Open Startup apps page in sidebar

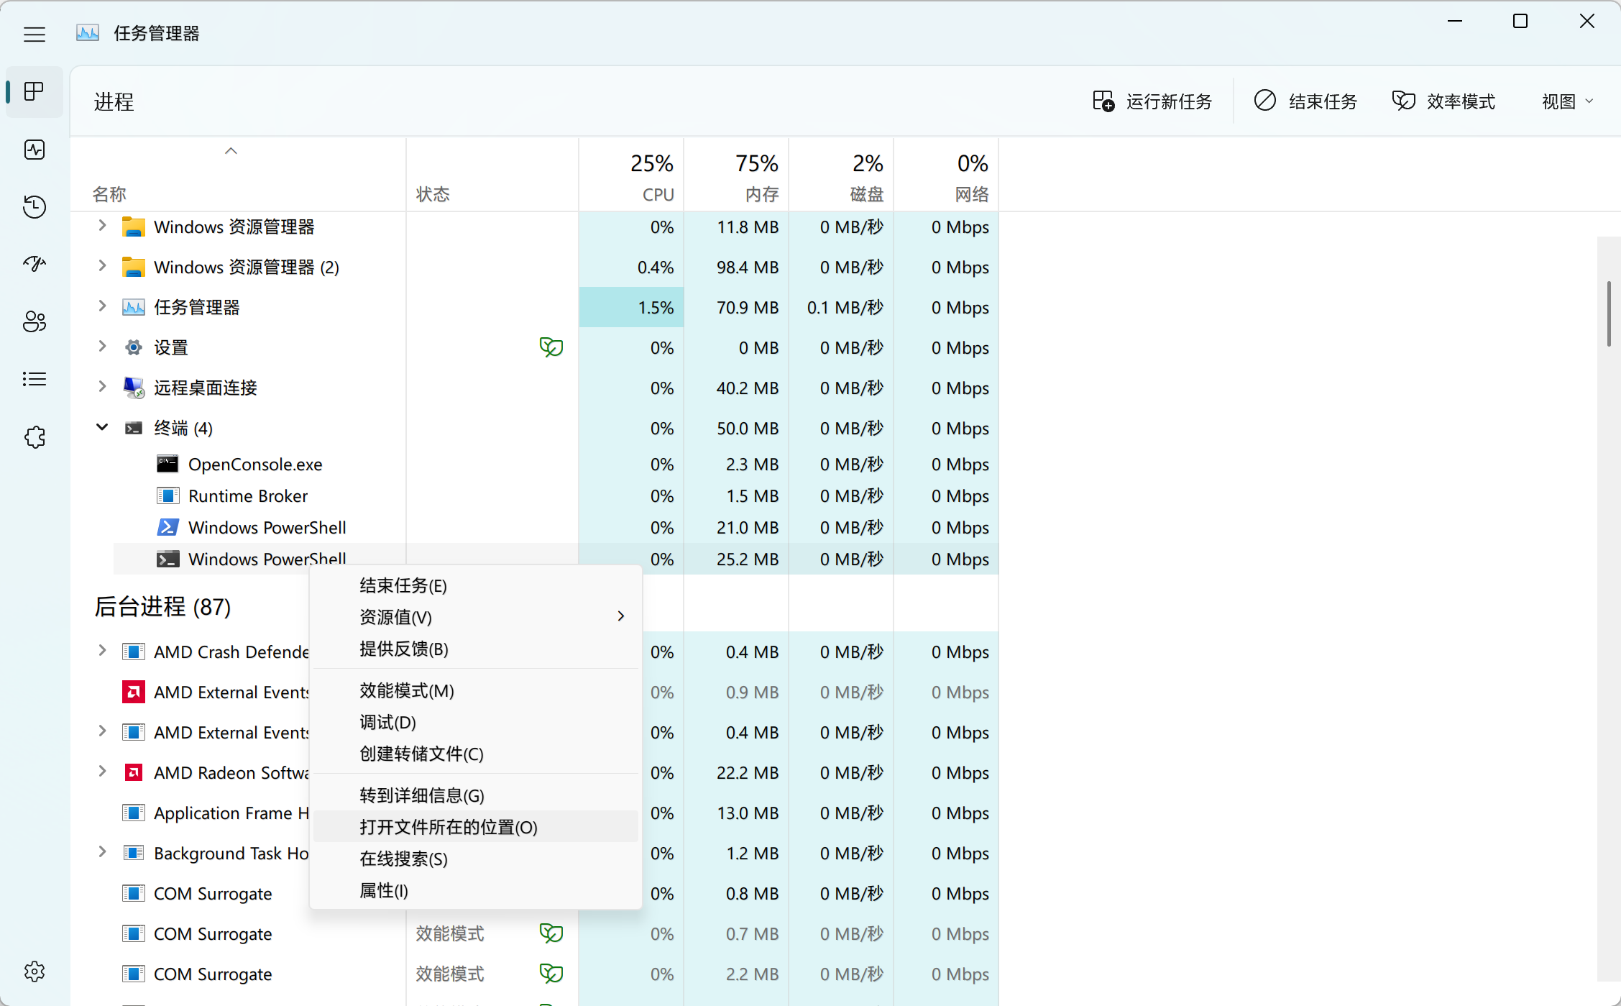34,264
